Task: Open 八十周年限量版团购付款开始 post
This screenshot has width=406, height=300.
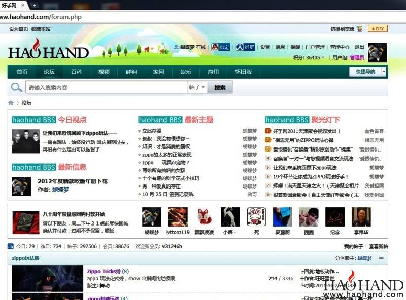Action: [x=74, y=214]
